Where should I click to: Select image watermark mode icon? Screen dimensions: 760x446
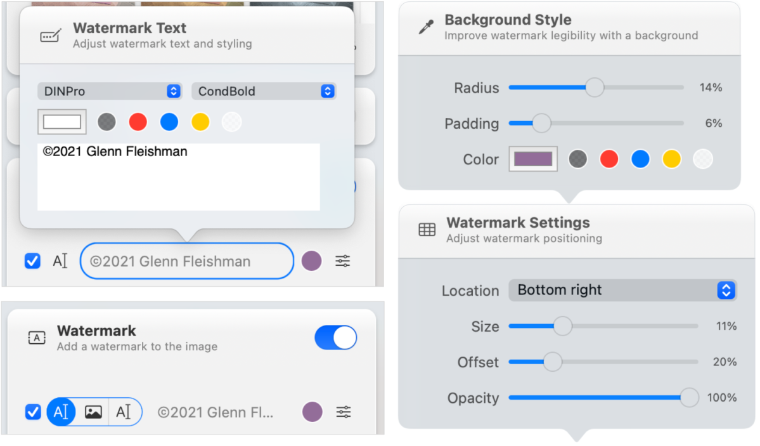(93, 413)
